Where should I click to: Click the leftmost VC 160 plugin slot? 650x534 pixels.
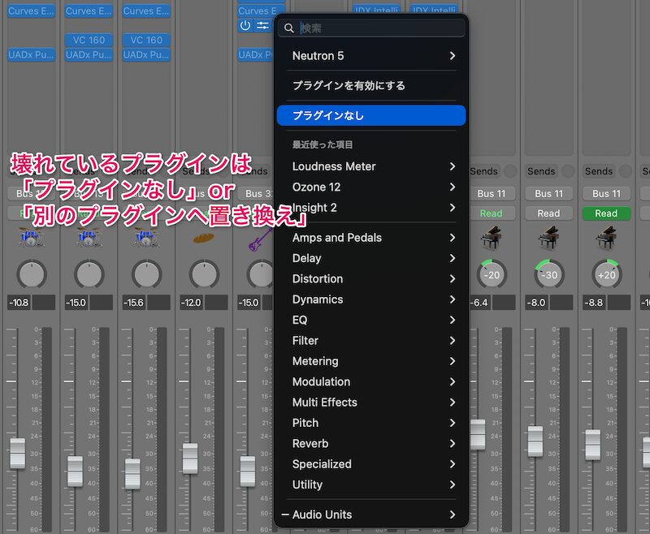point(89,40)
